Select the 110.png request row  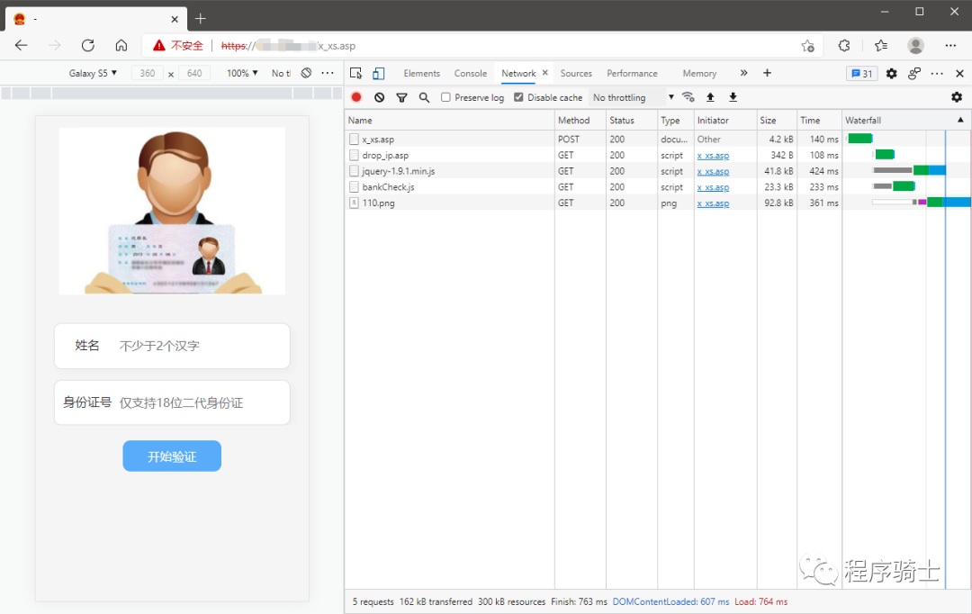pyautogui.click(x=378, y=203)
